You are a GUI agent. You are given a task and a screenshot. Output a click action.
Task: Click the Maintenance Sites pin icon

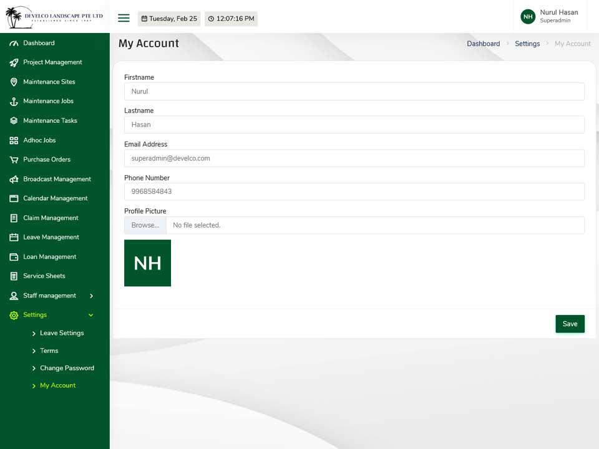pyautogui.click(x=14, y=82)
